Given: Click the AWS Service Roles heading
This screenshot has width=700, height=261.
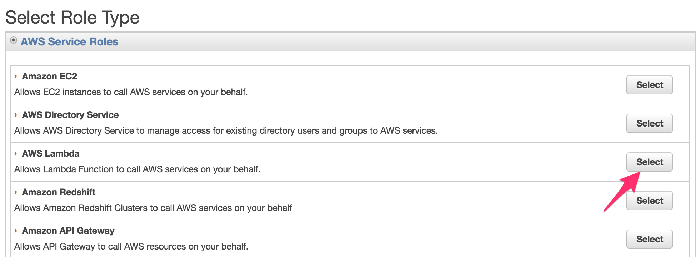Looking at the screenshot, I should [x=69, y=42].
